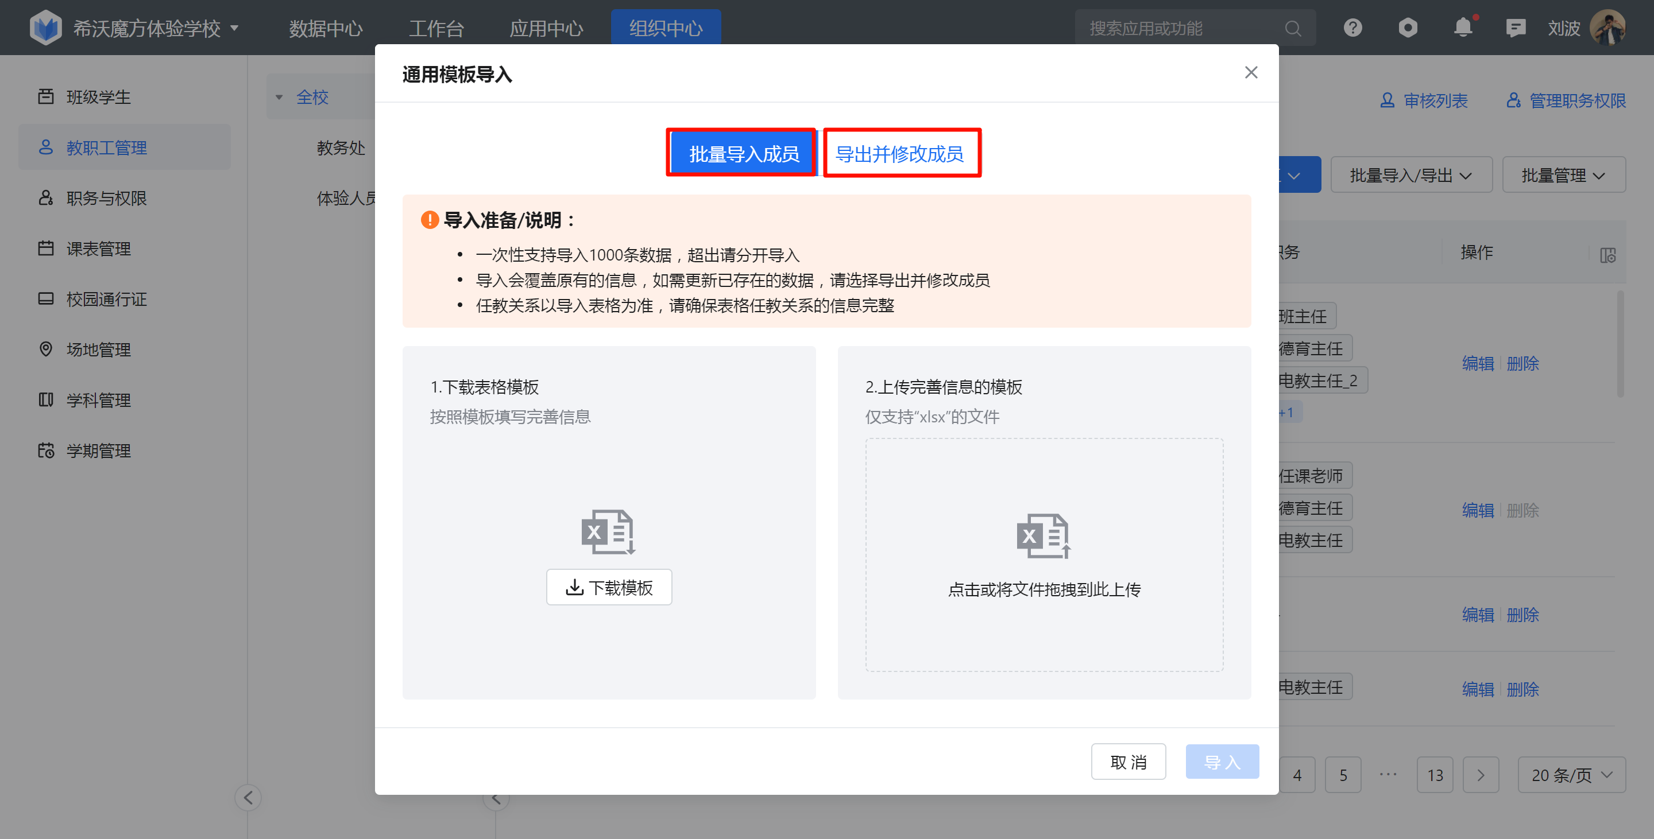Screen dimensions: 1654x839
Task: Open the chat message icon
Action: pos(1516,28)
